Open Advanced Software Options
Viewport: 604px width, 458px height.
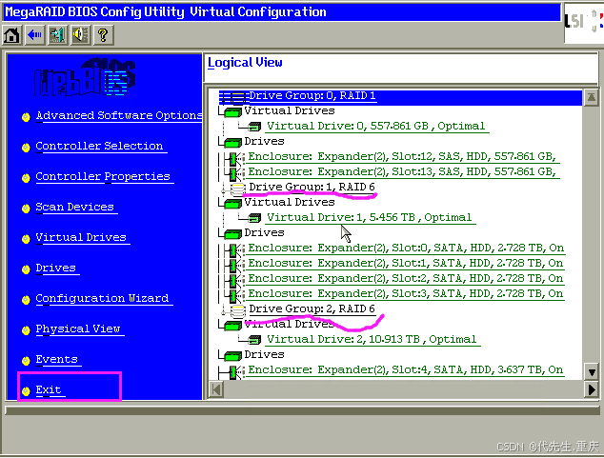pos(119,115)
